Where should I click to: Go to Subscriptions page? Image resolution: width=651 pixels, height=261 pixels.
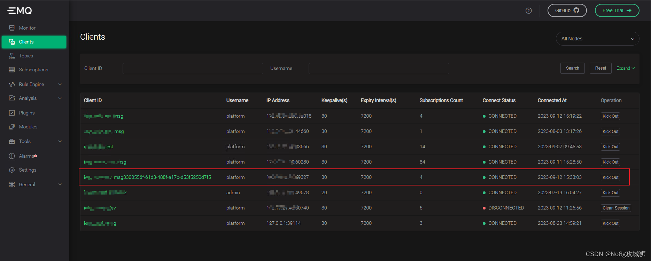[33, 70]
